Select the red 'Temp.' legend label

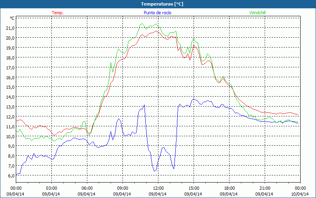tap(58, 13)
